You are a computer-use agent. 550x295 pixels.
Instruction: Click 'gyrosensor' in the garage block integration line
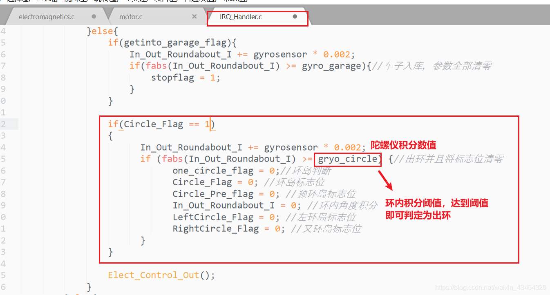280,54
